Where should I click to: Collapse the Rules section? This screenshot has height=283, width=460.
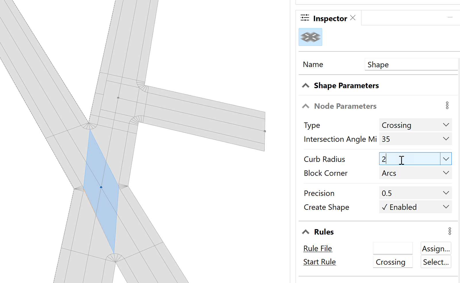[x=306, y=232]
